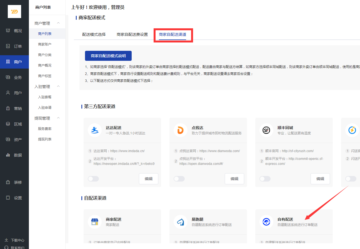360x249 pixels.
Task: Click the 点我达 orange logo icon
Action: click(181, 130)
